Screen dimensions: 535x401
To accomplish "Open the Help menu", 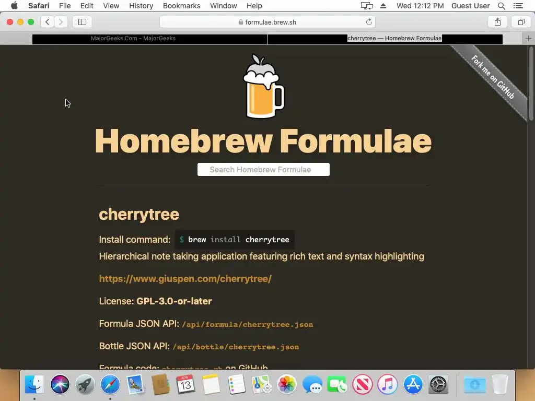I will click(x=254, y=6).
